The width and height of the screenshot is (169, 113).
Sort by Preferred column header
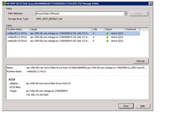tap(132, 29)
